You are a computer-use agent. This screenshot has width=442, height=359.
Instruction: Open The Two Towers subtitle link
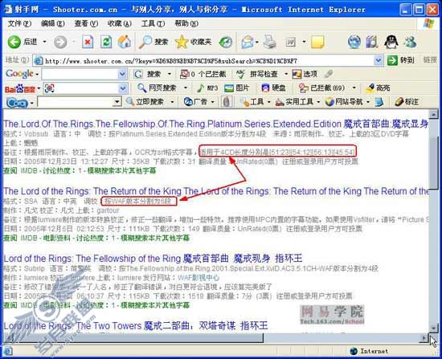(136, 326)
